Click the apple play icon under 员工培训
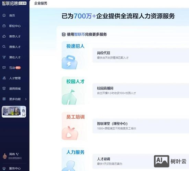Image resolution: width=189 pixels, height=171 pixels. 70,133
